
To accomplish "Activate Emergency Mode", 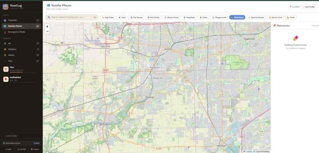I will [x=21, y=32].
